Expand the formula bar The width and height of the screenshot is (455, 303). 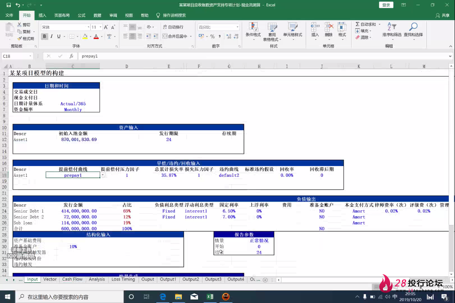tap(450, 56)
